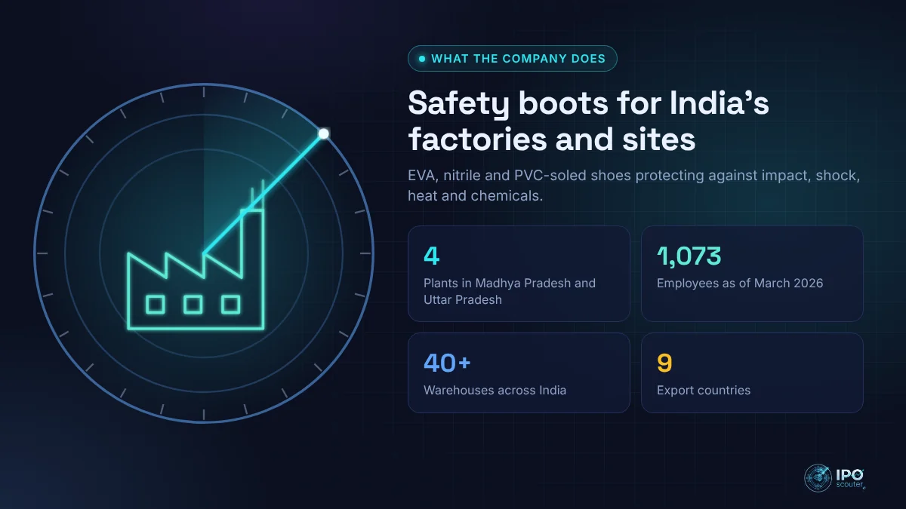Click the "Export countries" label
This screenshot has height=509, width=906.
click(704, 391)
